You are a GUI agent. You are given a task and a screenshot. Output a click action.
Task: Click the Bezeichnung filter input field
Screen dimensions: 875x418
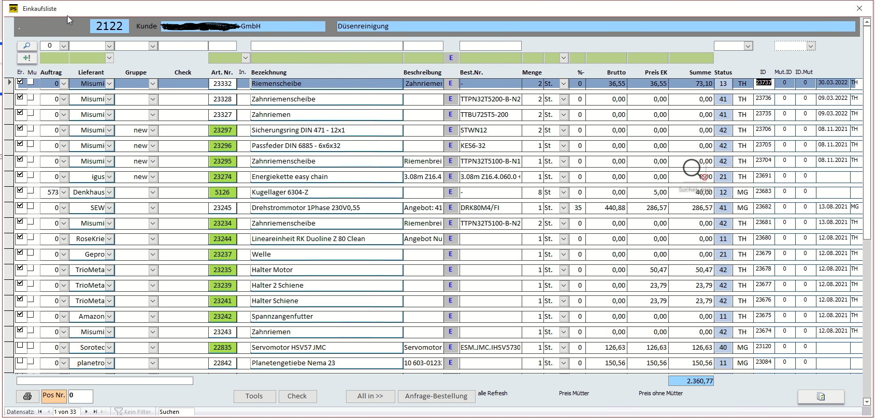pyautogui.click(x=326, y=46)
